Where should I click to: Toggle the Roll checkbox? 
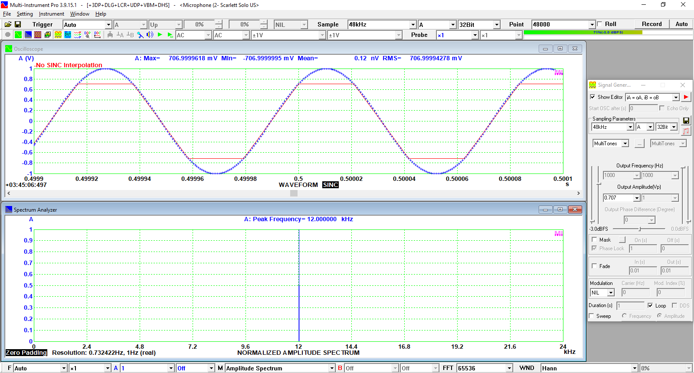coord(600,24)
